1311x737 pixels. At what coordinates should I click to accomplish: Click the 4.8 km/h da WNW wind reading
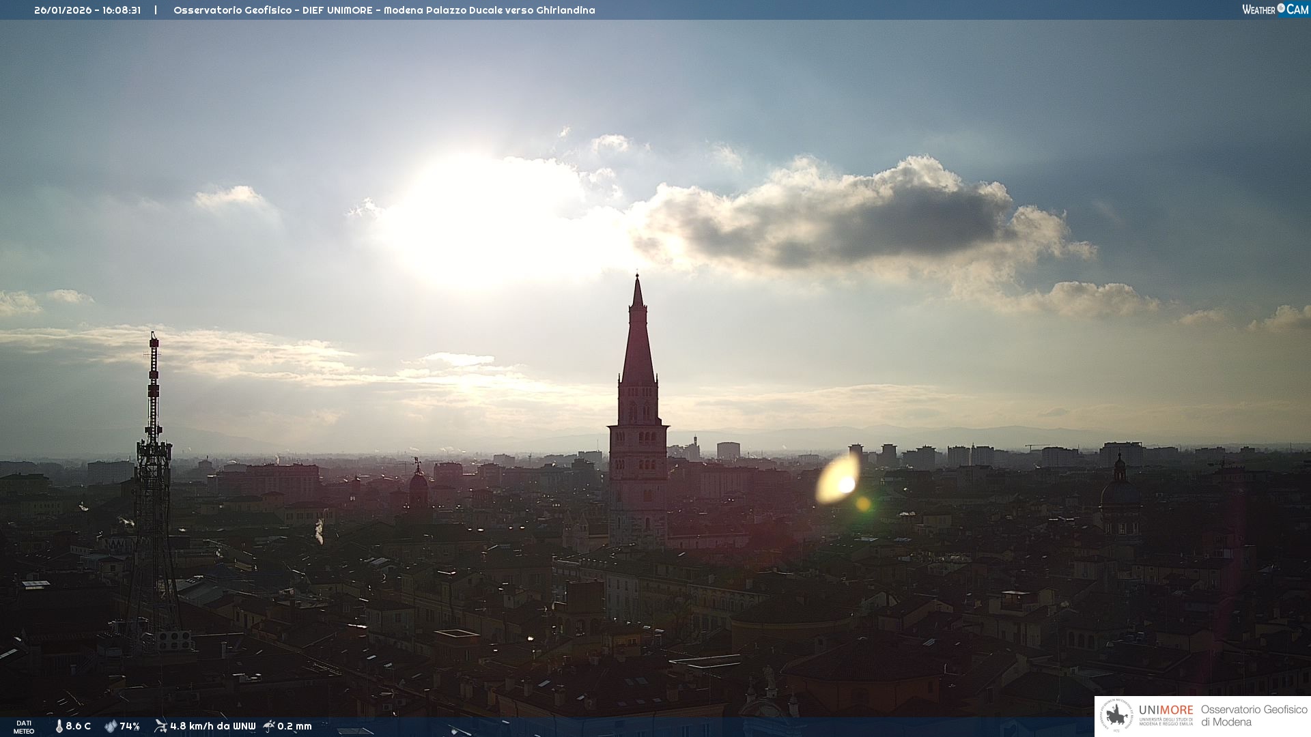tap(212, 726)
